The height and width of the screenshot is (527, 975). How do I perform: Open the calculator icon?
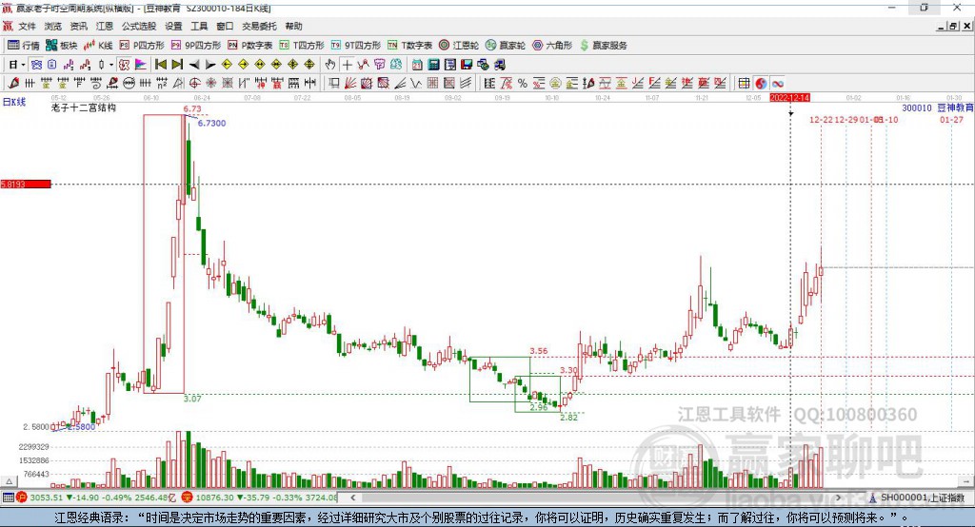[433, 65]
